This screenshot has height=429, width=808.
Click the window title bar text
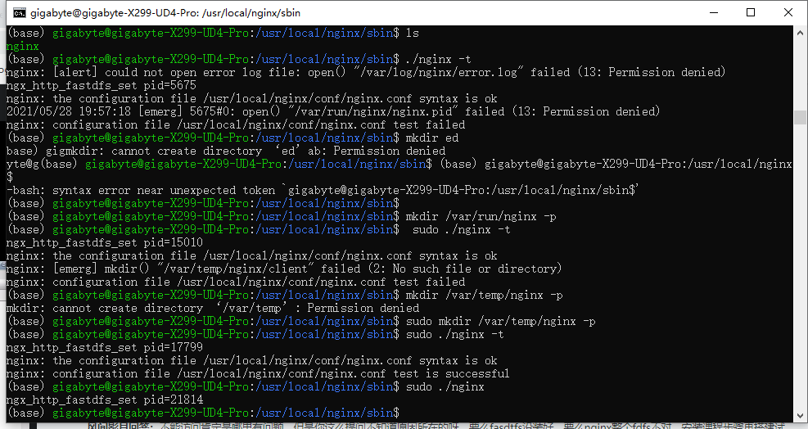coord(165,13)
